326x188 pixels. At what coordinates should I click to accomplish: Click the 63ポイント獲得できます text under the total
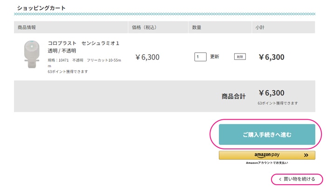point(278,103)
